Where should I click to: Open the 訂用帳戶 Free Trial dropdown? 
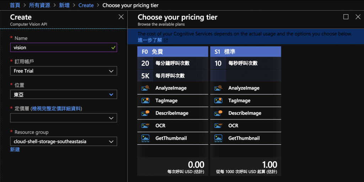pos(64,71)
